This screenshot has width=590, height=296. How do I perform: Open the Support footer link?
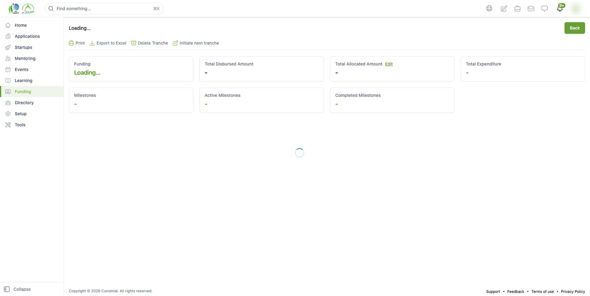tap(493, 292)
